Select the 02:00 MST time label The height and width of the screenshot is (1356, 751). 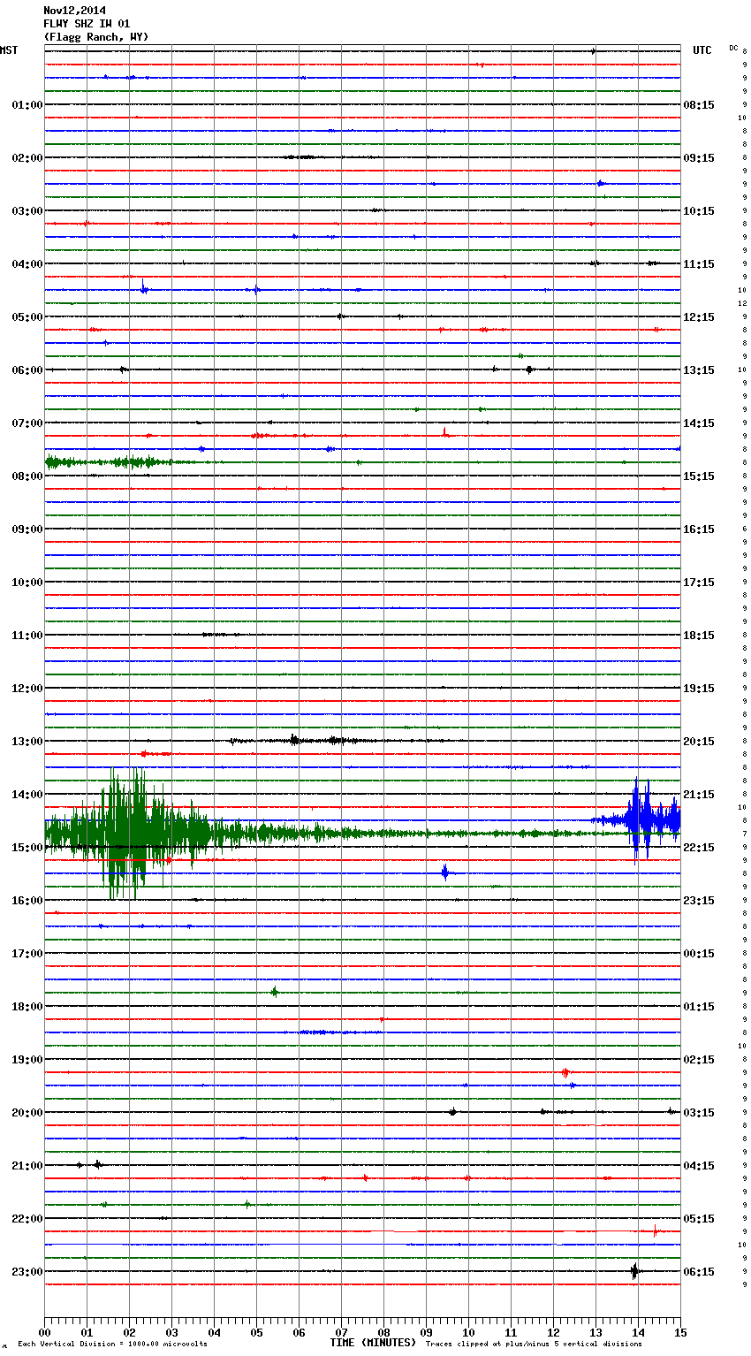coord(27,158)
